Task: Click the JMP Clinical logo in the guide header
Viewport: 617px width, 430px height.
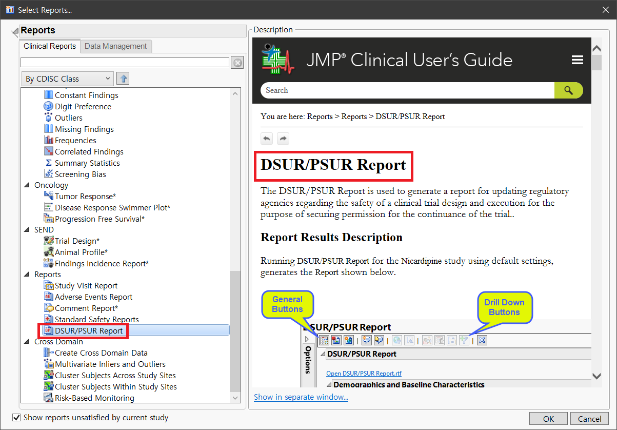Action: (277, 59)
